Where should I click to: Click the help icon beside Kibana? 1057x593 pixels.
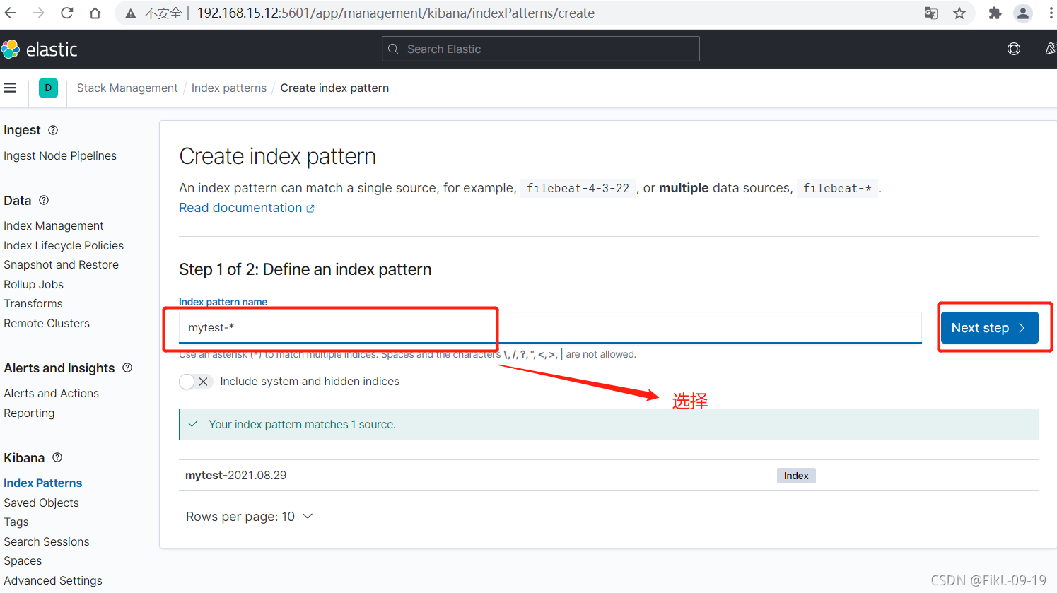[x=57, y=457]
